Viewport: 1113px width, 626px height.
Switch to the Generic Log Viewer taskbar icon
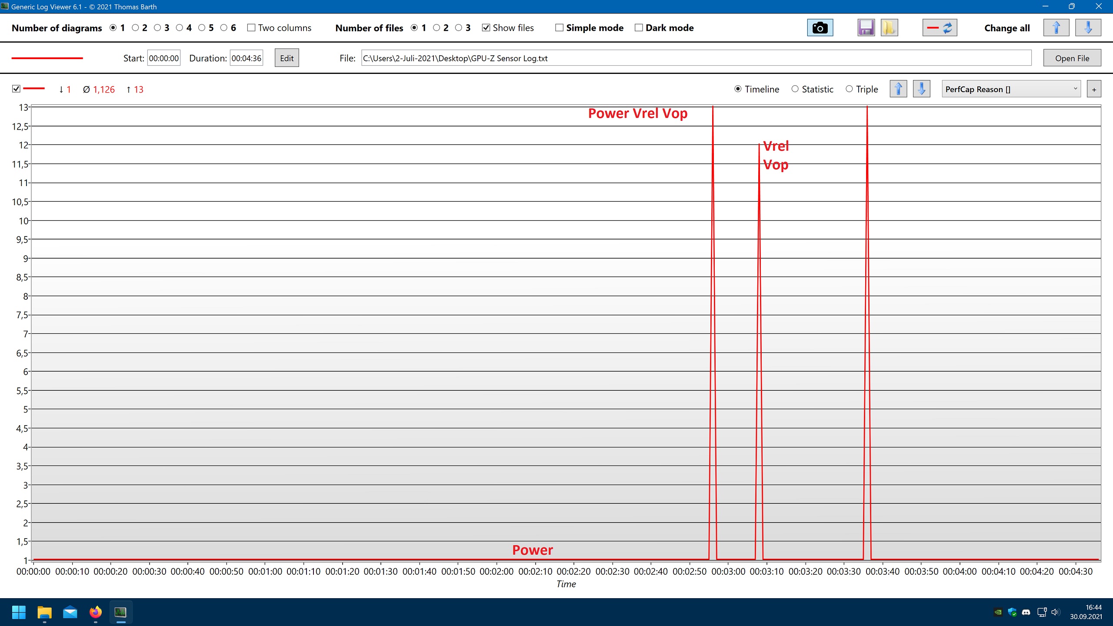tap(121, 612)
